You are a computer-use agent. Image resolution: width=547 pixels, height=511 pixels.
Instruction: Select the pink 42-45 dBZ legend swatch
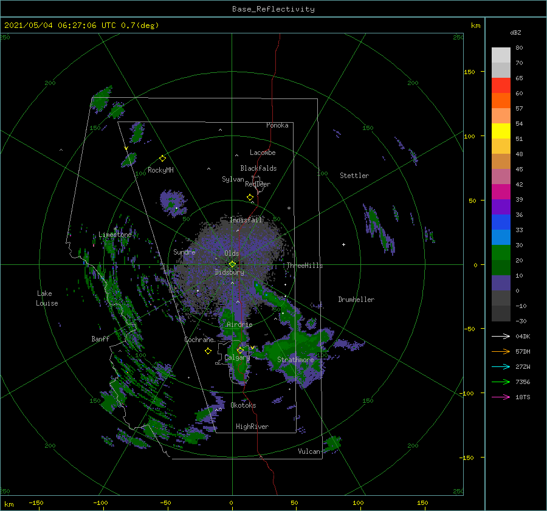pyautogui.click(x=501, y=176)
